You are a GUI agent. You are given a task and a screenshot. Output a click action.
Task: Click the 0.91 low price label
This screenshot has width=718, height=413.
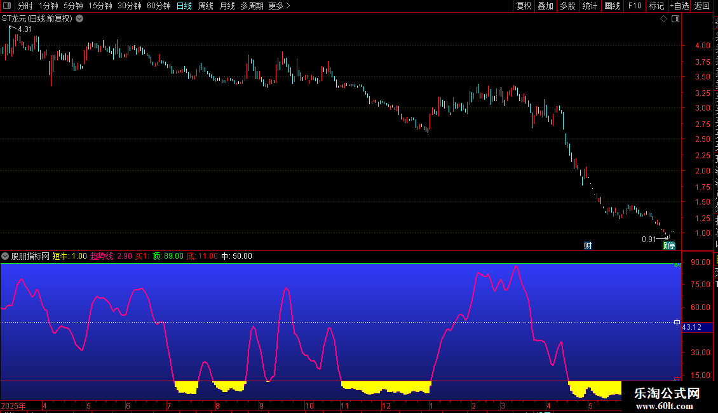(649, 239)
